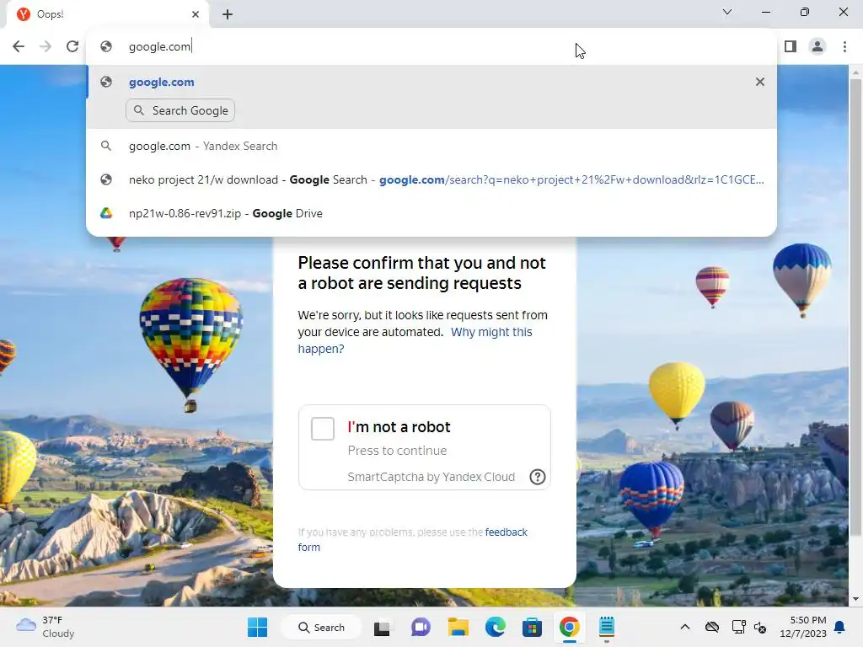Click the Google Drive suggestion icon

[x=106, y=213]
